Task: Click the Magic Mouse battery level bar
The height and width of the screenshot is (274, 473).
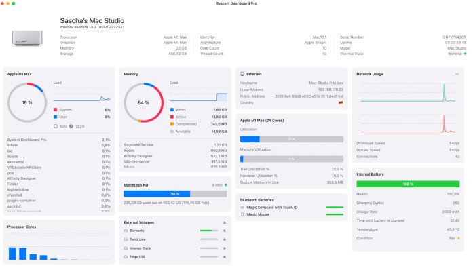Action: pyautogui.click(x=335, y=214)
